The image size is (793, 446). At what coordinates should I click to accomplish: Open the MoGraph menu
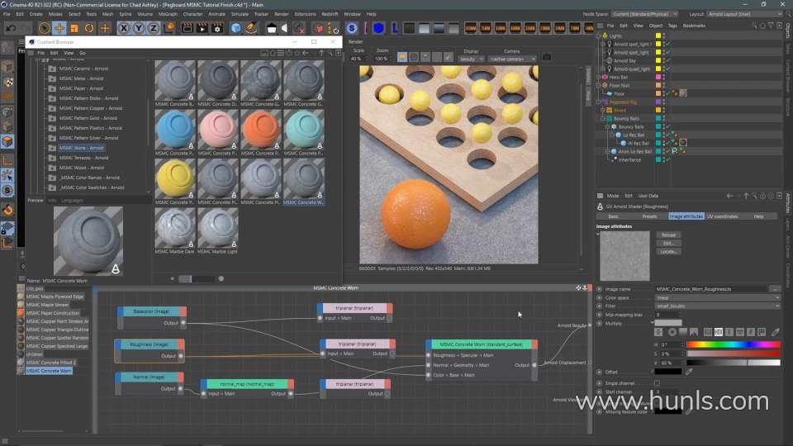click(x=169, y=14)
